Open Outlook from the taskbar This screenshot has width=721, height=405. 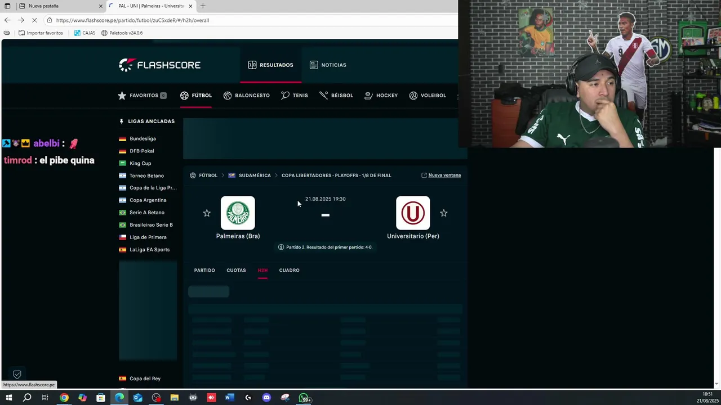click(137, 398)
